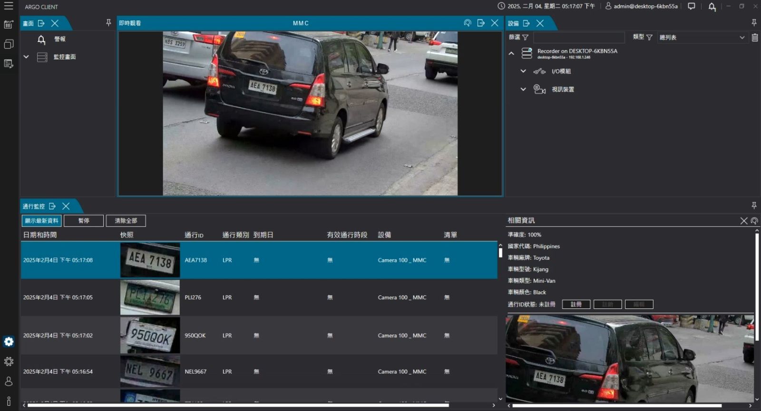Click the filter funnel icon beside 篩選
Image resolution: width=761 pixels, height=411 pixels.
coord(525,37)
